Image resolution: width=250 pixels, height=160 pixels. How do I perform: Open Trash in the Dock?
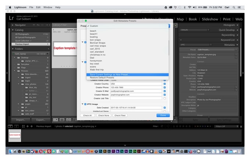pyautogui.click(x=239, y=152)
